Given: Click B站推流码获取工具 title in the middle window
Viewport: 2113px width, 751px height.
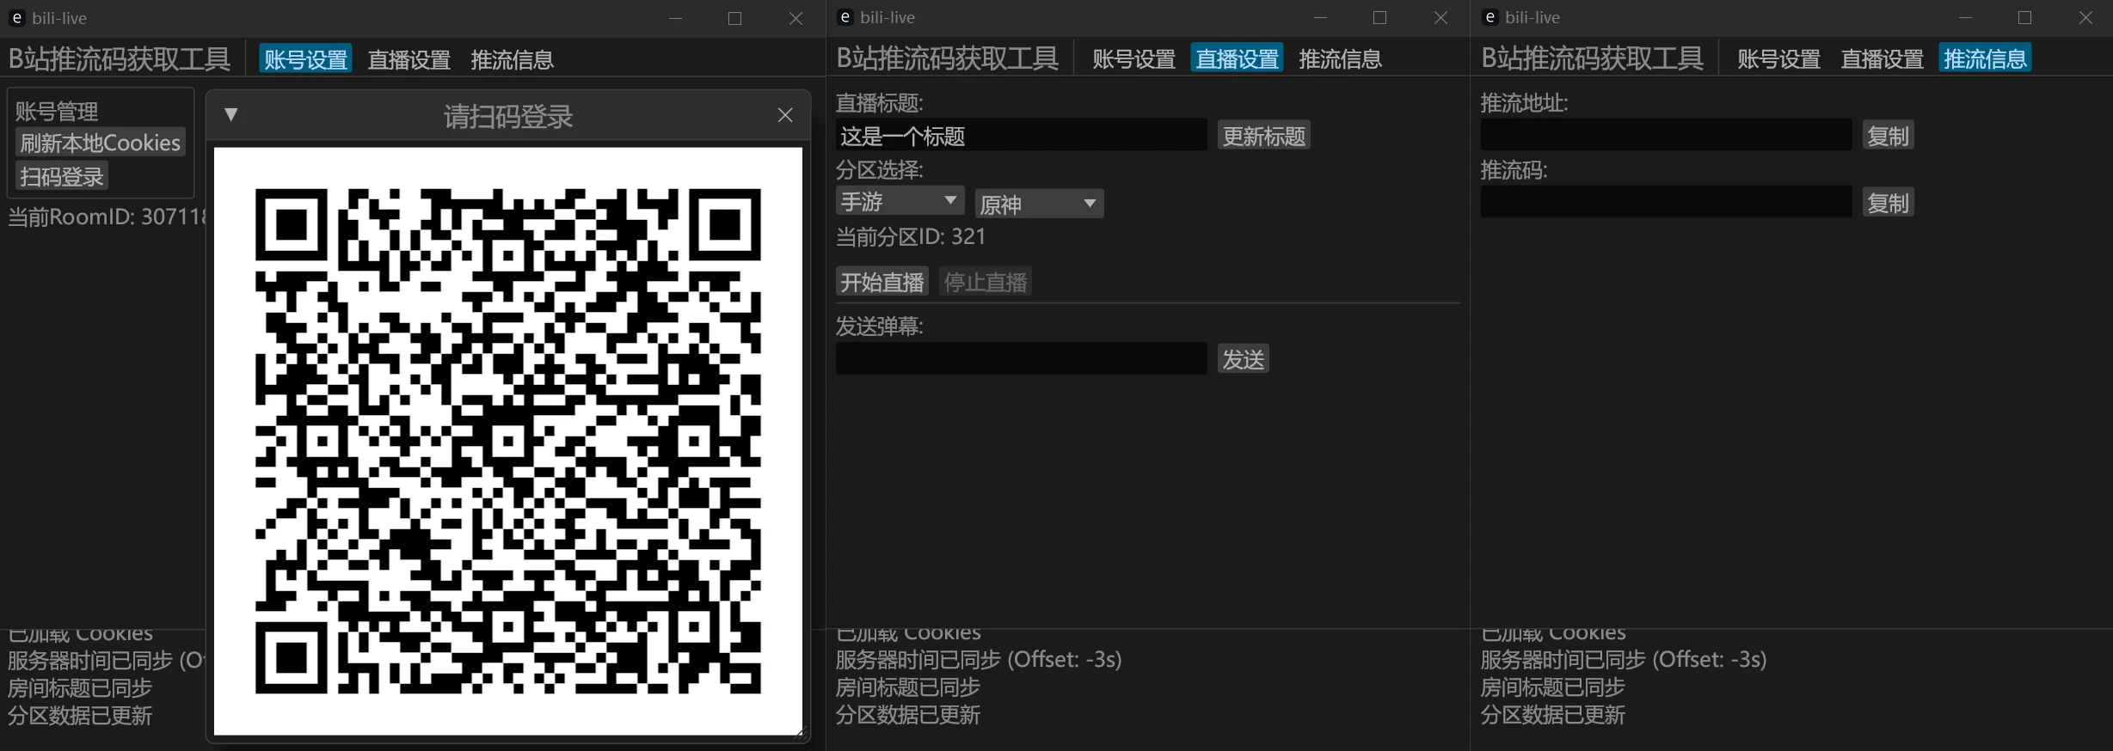Looking at the screenshot, I should [947, 58].
